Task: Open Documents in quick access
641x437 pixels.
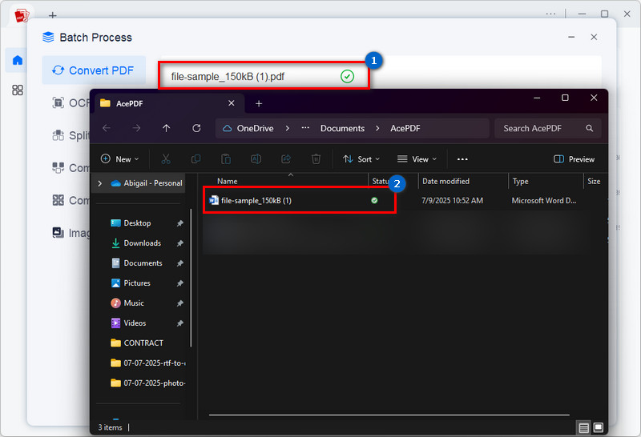Action: point(143,263)
